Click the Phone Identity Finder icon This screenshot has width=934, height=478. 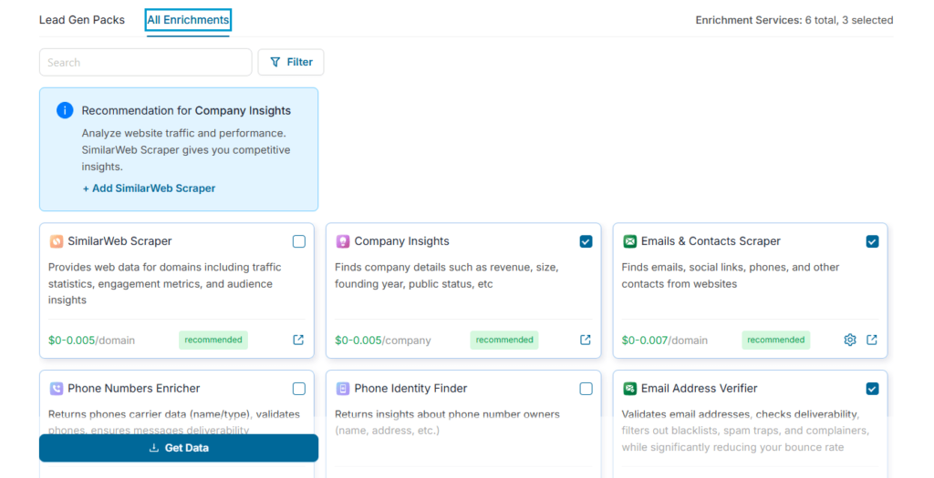(x=343, y=389)
